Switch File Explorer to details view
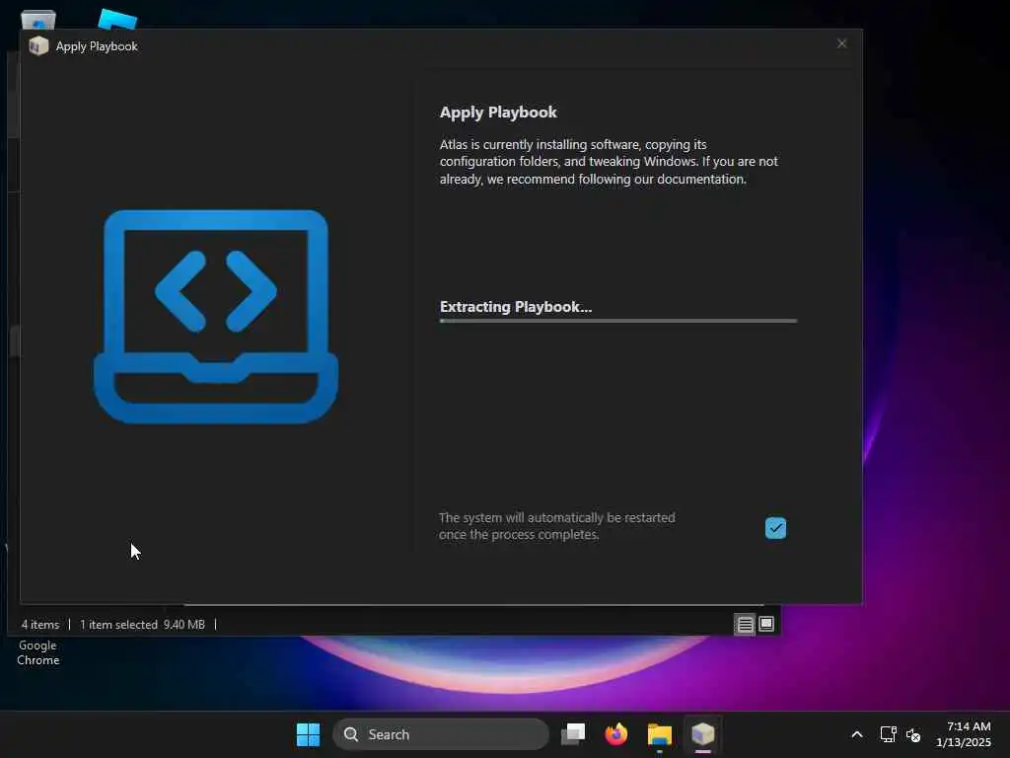The height and width of the screenshot is (758, 1010). [745, 624]
